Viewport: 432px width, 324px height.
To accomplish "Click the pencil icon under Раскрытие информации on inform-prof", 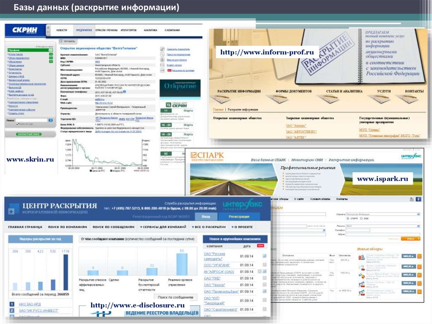I will [x=220, y=99].
